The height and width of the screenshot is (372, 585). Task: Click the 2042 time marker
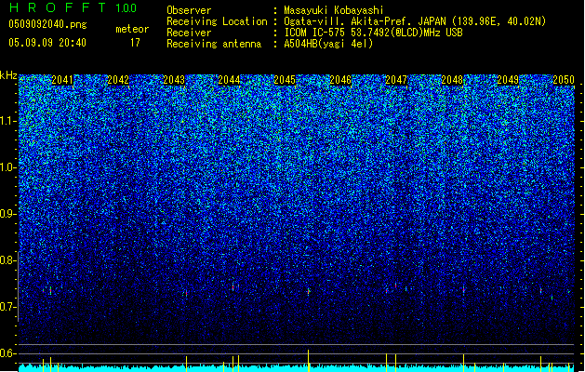tap(118, 80)
